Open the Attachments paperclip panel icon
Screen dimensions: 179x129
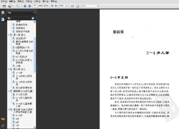[3, 126]
